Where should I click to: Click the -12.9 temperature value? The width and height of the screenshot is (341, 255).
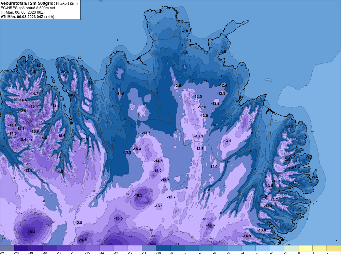pyautogui.click(x=22, y=111)
